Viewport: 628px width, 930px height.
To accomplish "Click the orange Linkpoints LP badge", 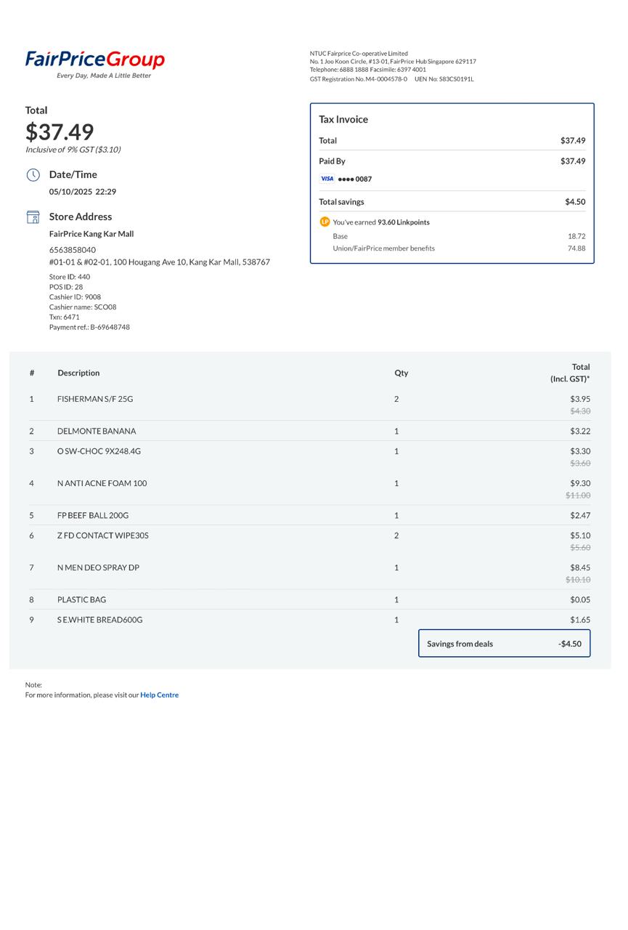I will pos(325,222).
